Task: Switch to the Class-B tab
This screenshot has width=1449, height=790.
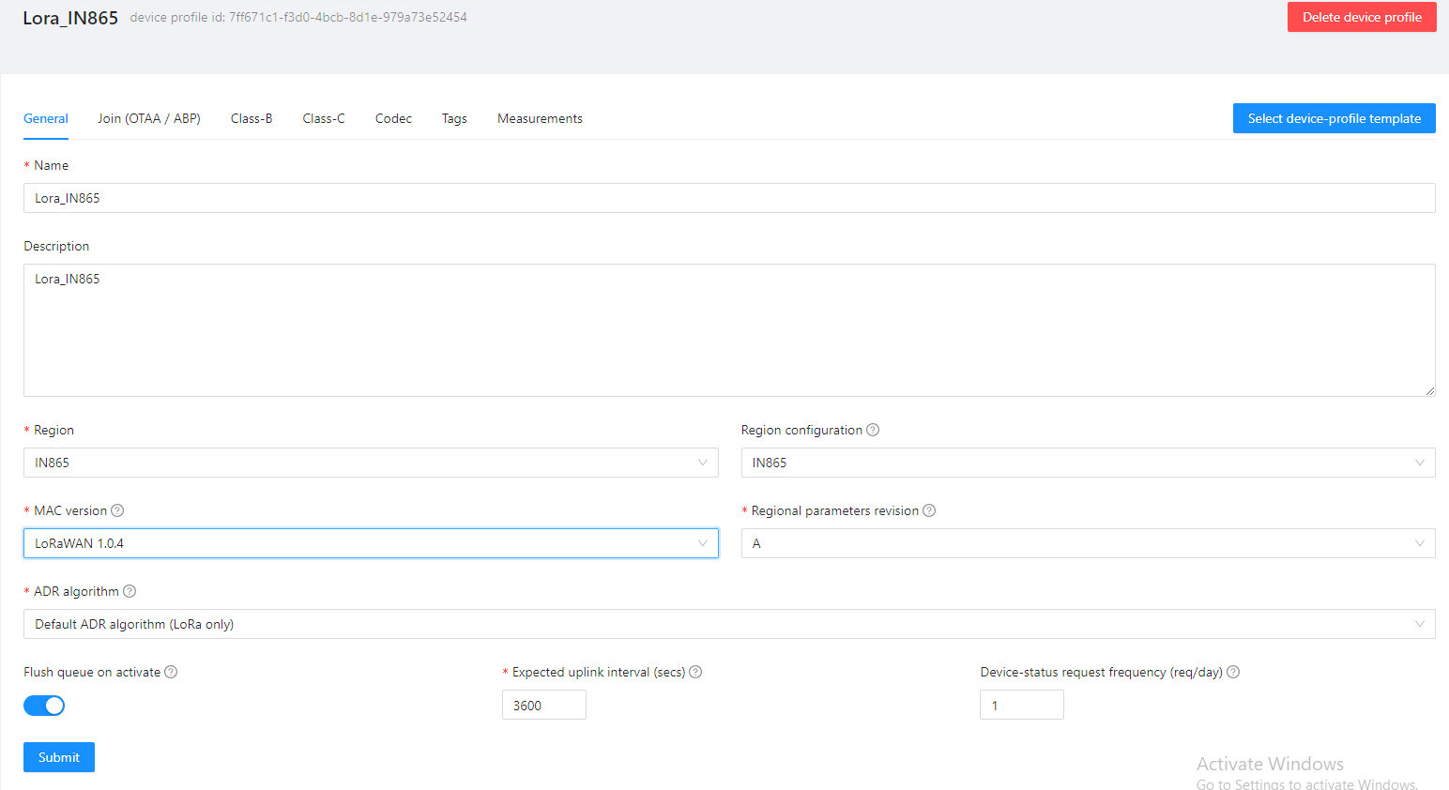Action: [252, 118]
